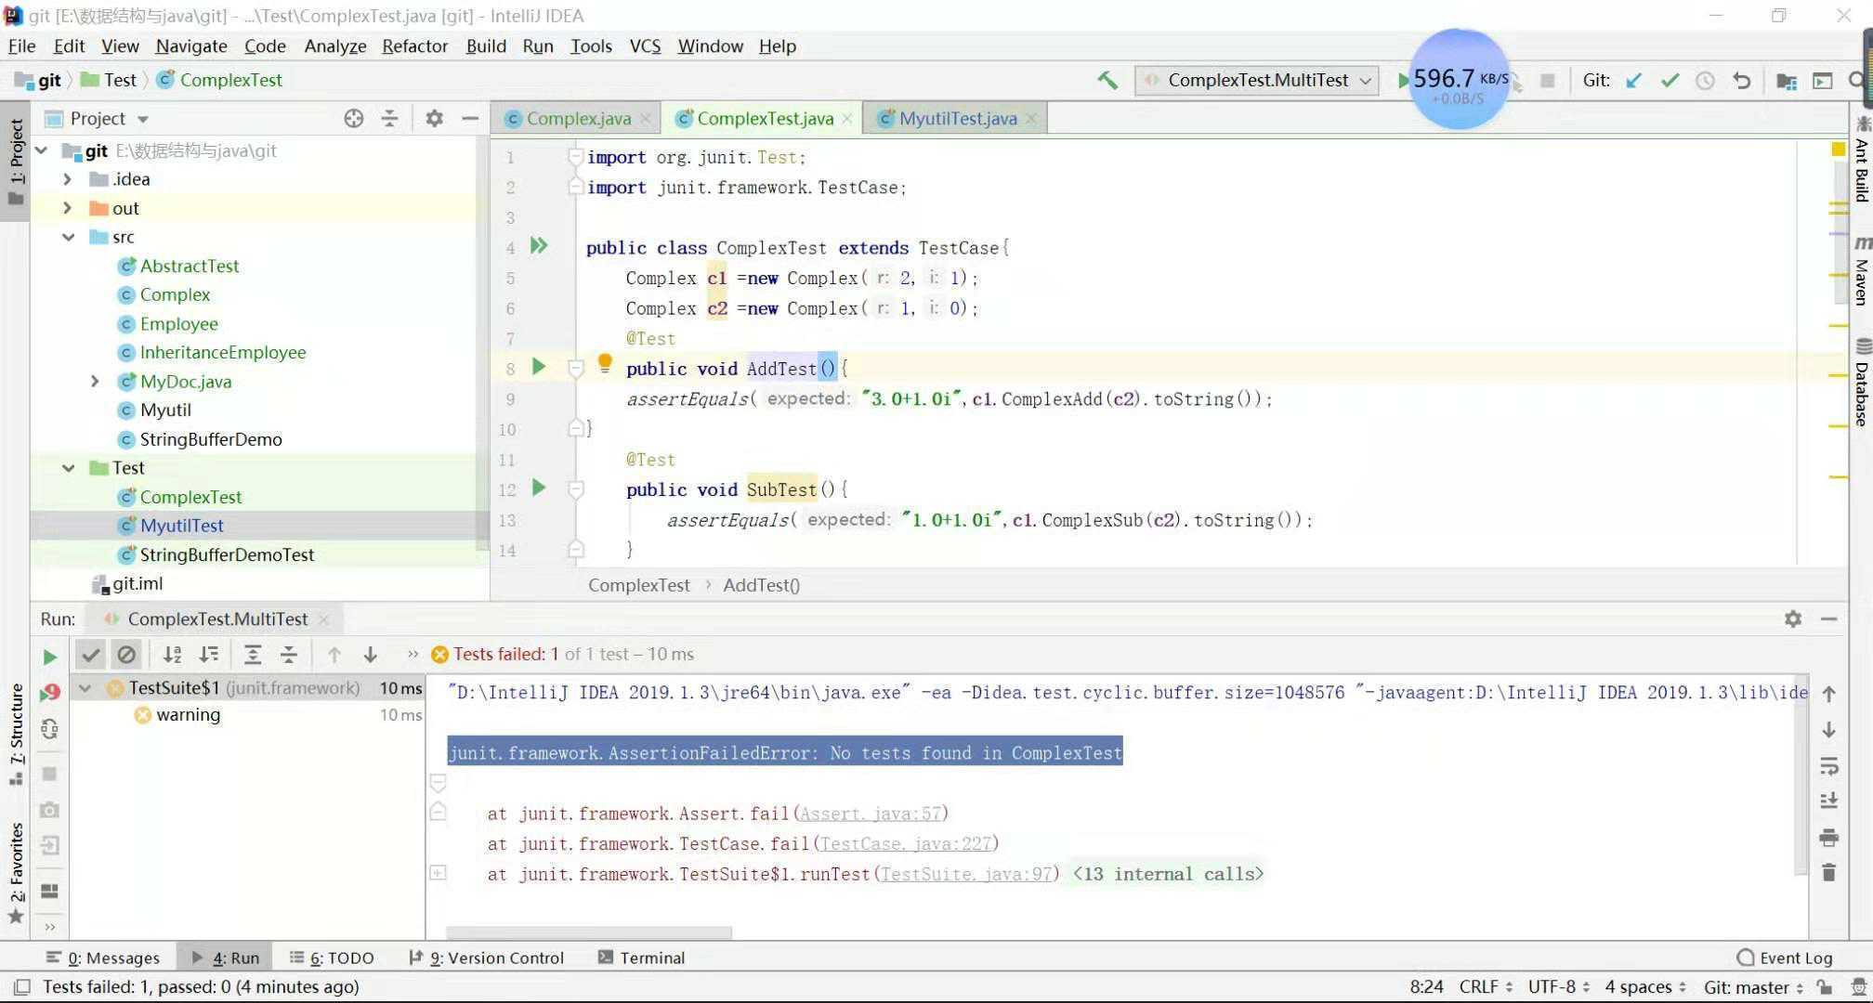
Task: Toggle soft-wrap icon in console sidebar
Action: (1828, 766)
